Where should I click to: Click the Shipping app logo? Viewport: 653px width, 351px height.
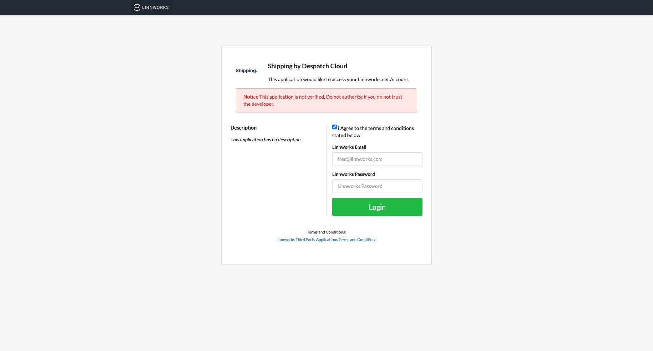tap(246, 70)
